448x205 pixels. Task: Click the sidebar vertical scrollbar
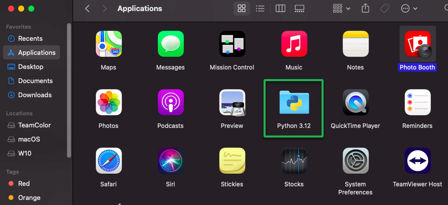pos(69,90)
